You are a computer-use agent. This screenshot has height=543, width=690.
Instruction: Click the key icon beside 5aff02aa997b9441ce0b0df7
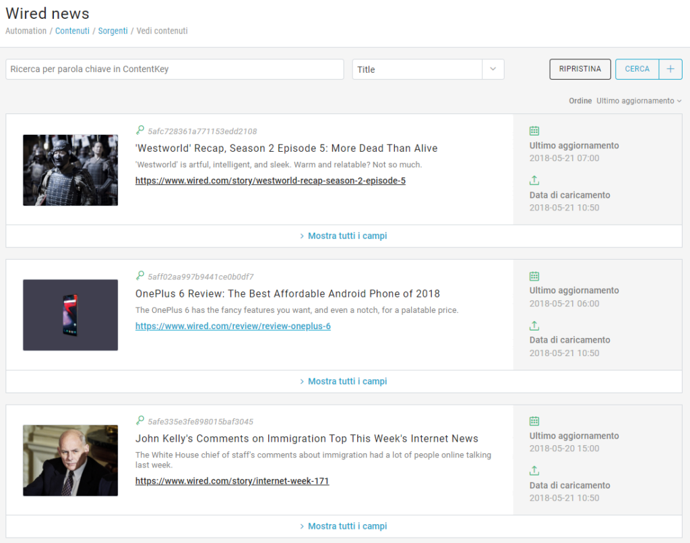(140, 276)
